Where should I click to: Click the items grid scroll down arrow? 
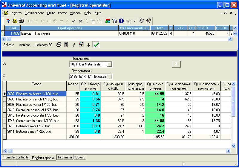[x=234, y=146]
